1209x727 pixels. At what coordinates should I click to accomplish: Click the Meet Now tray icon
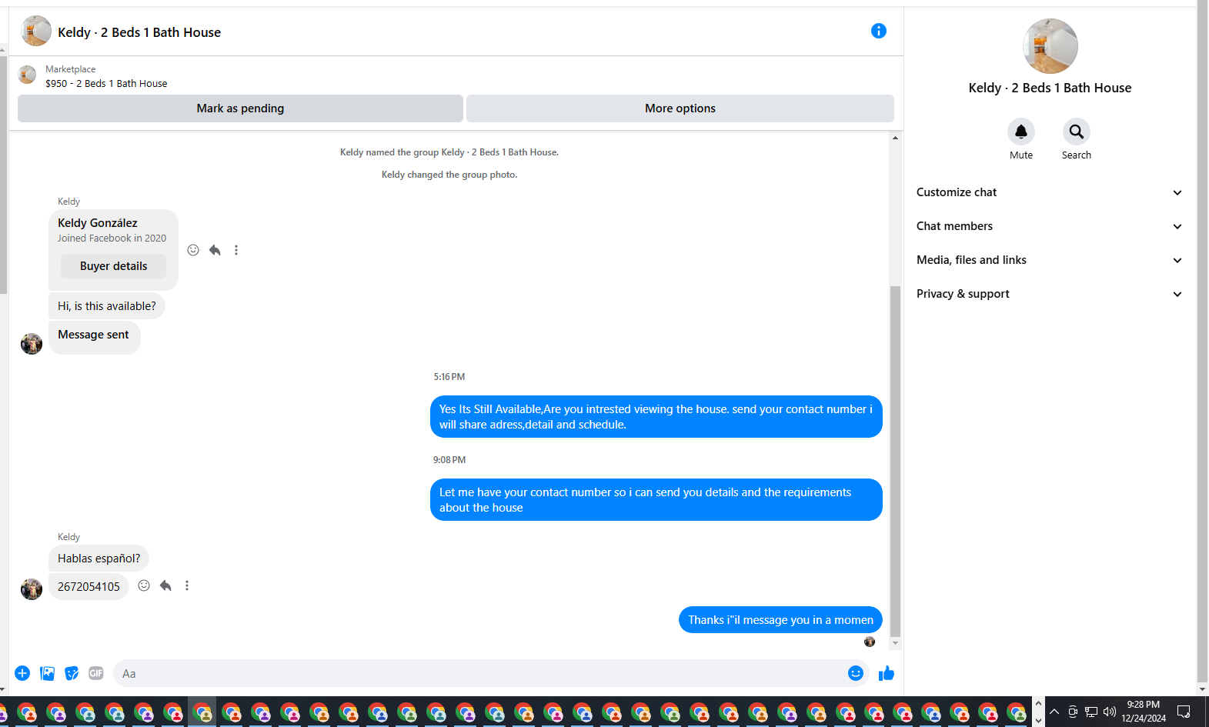click(x=1073, y=712)
